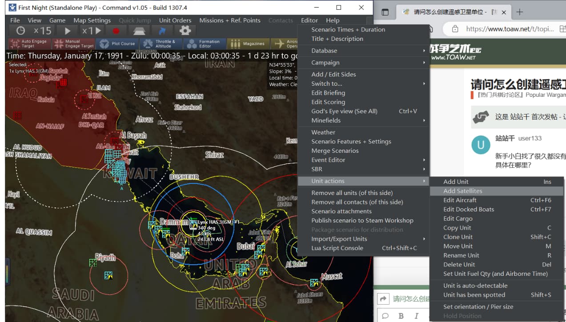This screenshot has height=322, width=566.
Task: Click the TOAW.NET site logo
Action: point(456,52)
